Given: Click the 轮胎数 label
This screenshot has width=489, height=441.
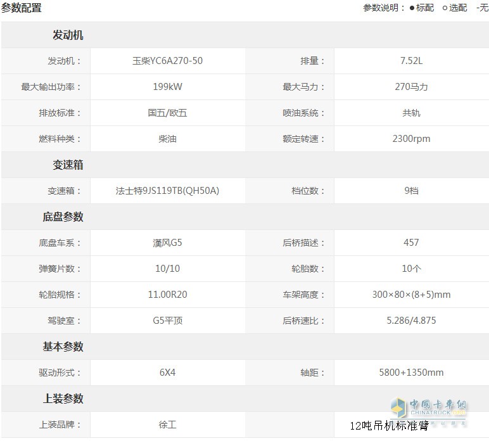Looking at the screenshot, I should pos(308,269).
